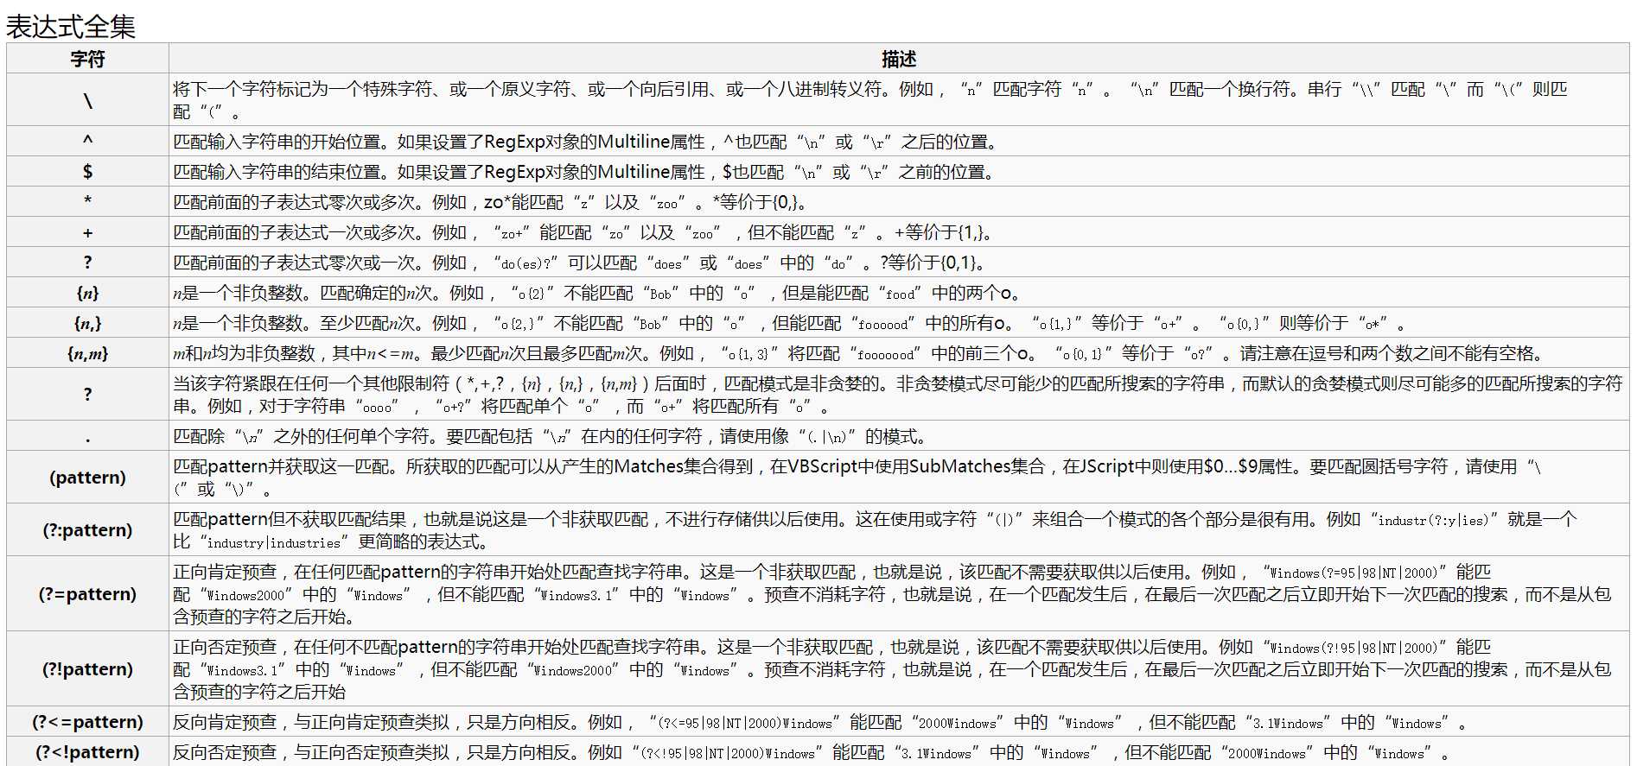Click the {n} character cell
Viewport: 1637px width, 766px height.
87,293
